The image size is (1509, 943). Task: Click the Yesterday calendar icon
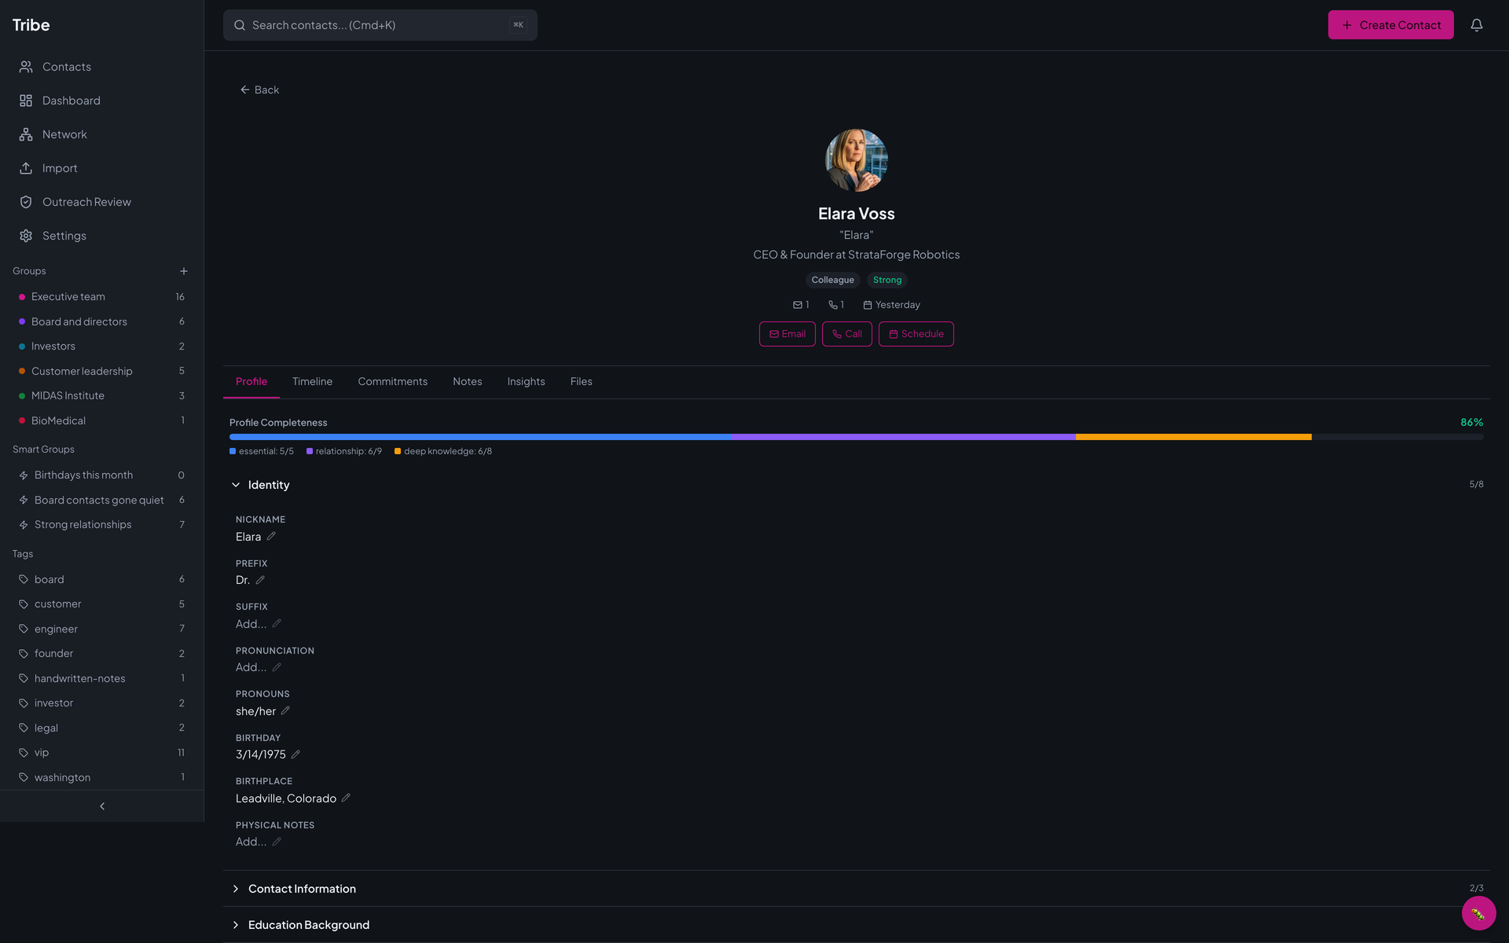[868, 305]
